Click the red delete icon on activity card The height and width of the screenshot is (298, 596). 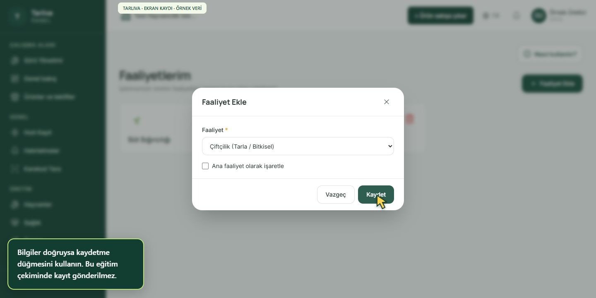410,119
